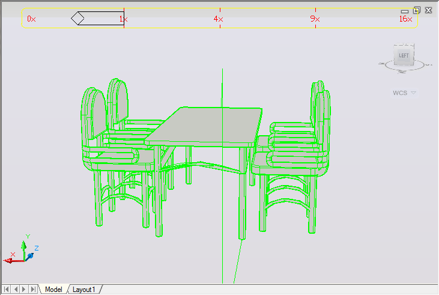Click the UCS axis icon
Viewport: 439px width, 295px height.
[21, 250]
